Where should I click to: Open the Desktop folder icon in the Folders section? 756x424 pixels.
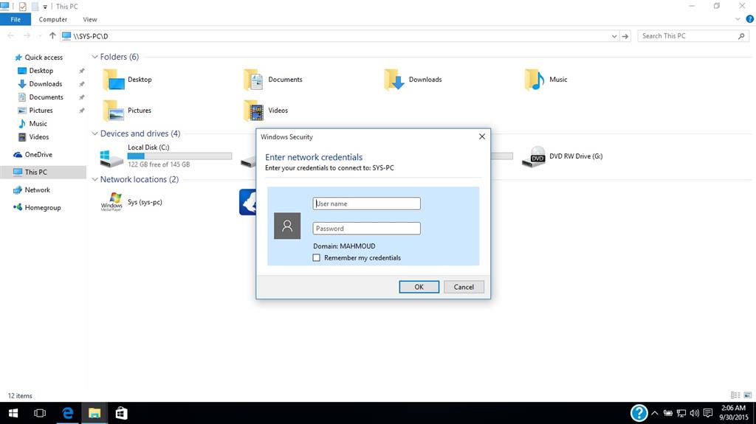pos(114,80)
